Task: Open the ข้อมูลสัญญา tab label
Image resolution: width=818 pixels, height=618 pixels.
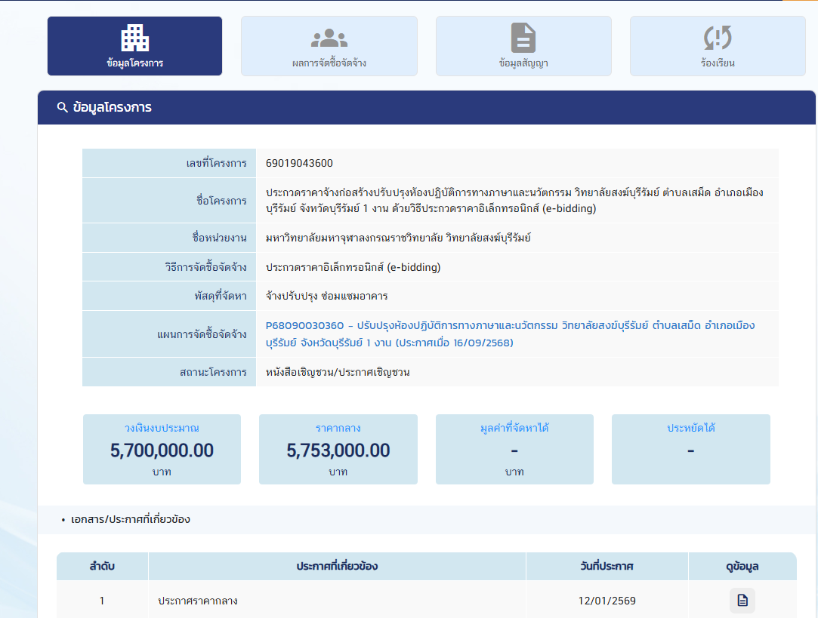Action: [x=523, y=63]
